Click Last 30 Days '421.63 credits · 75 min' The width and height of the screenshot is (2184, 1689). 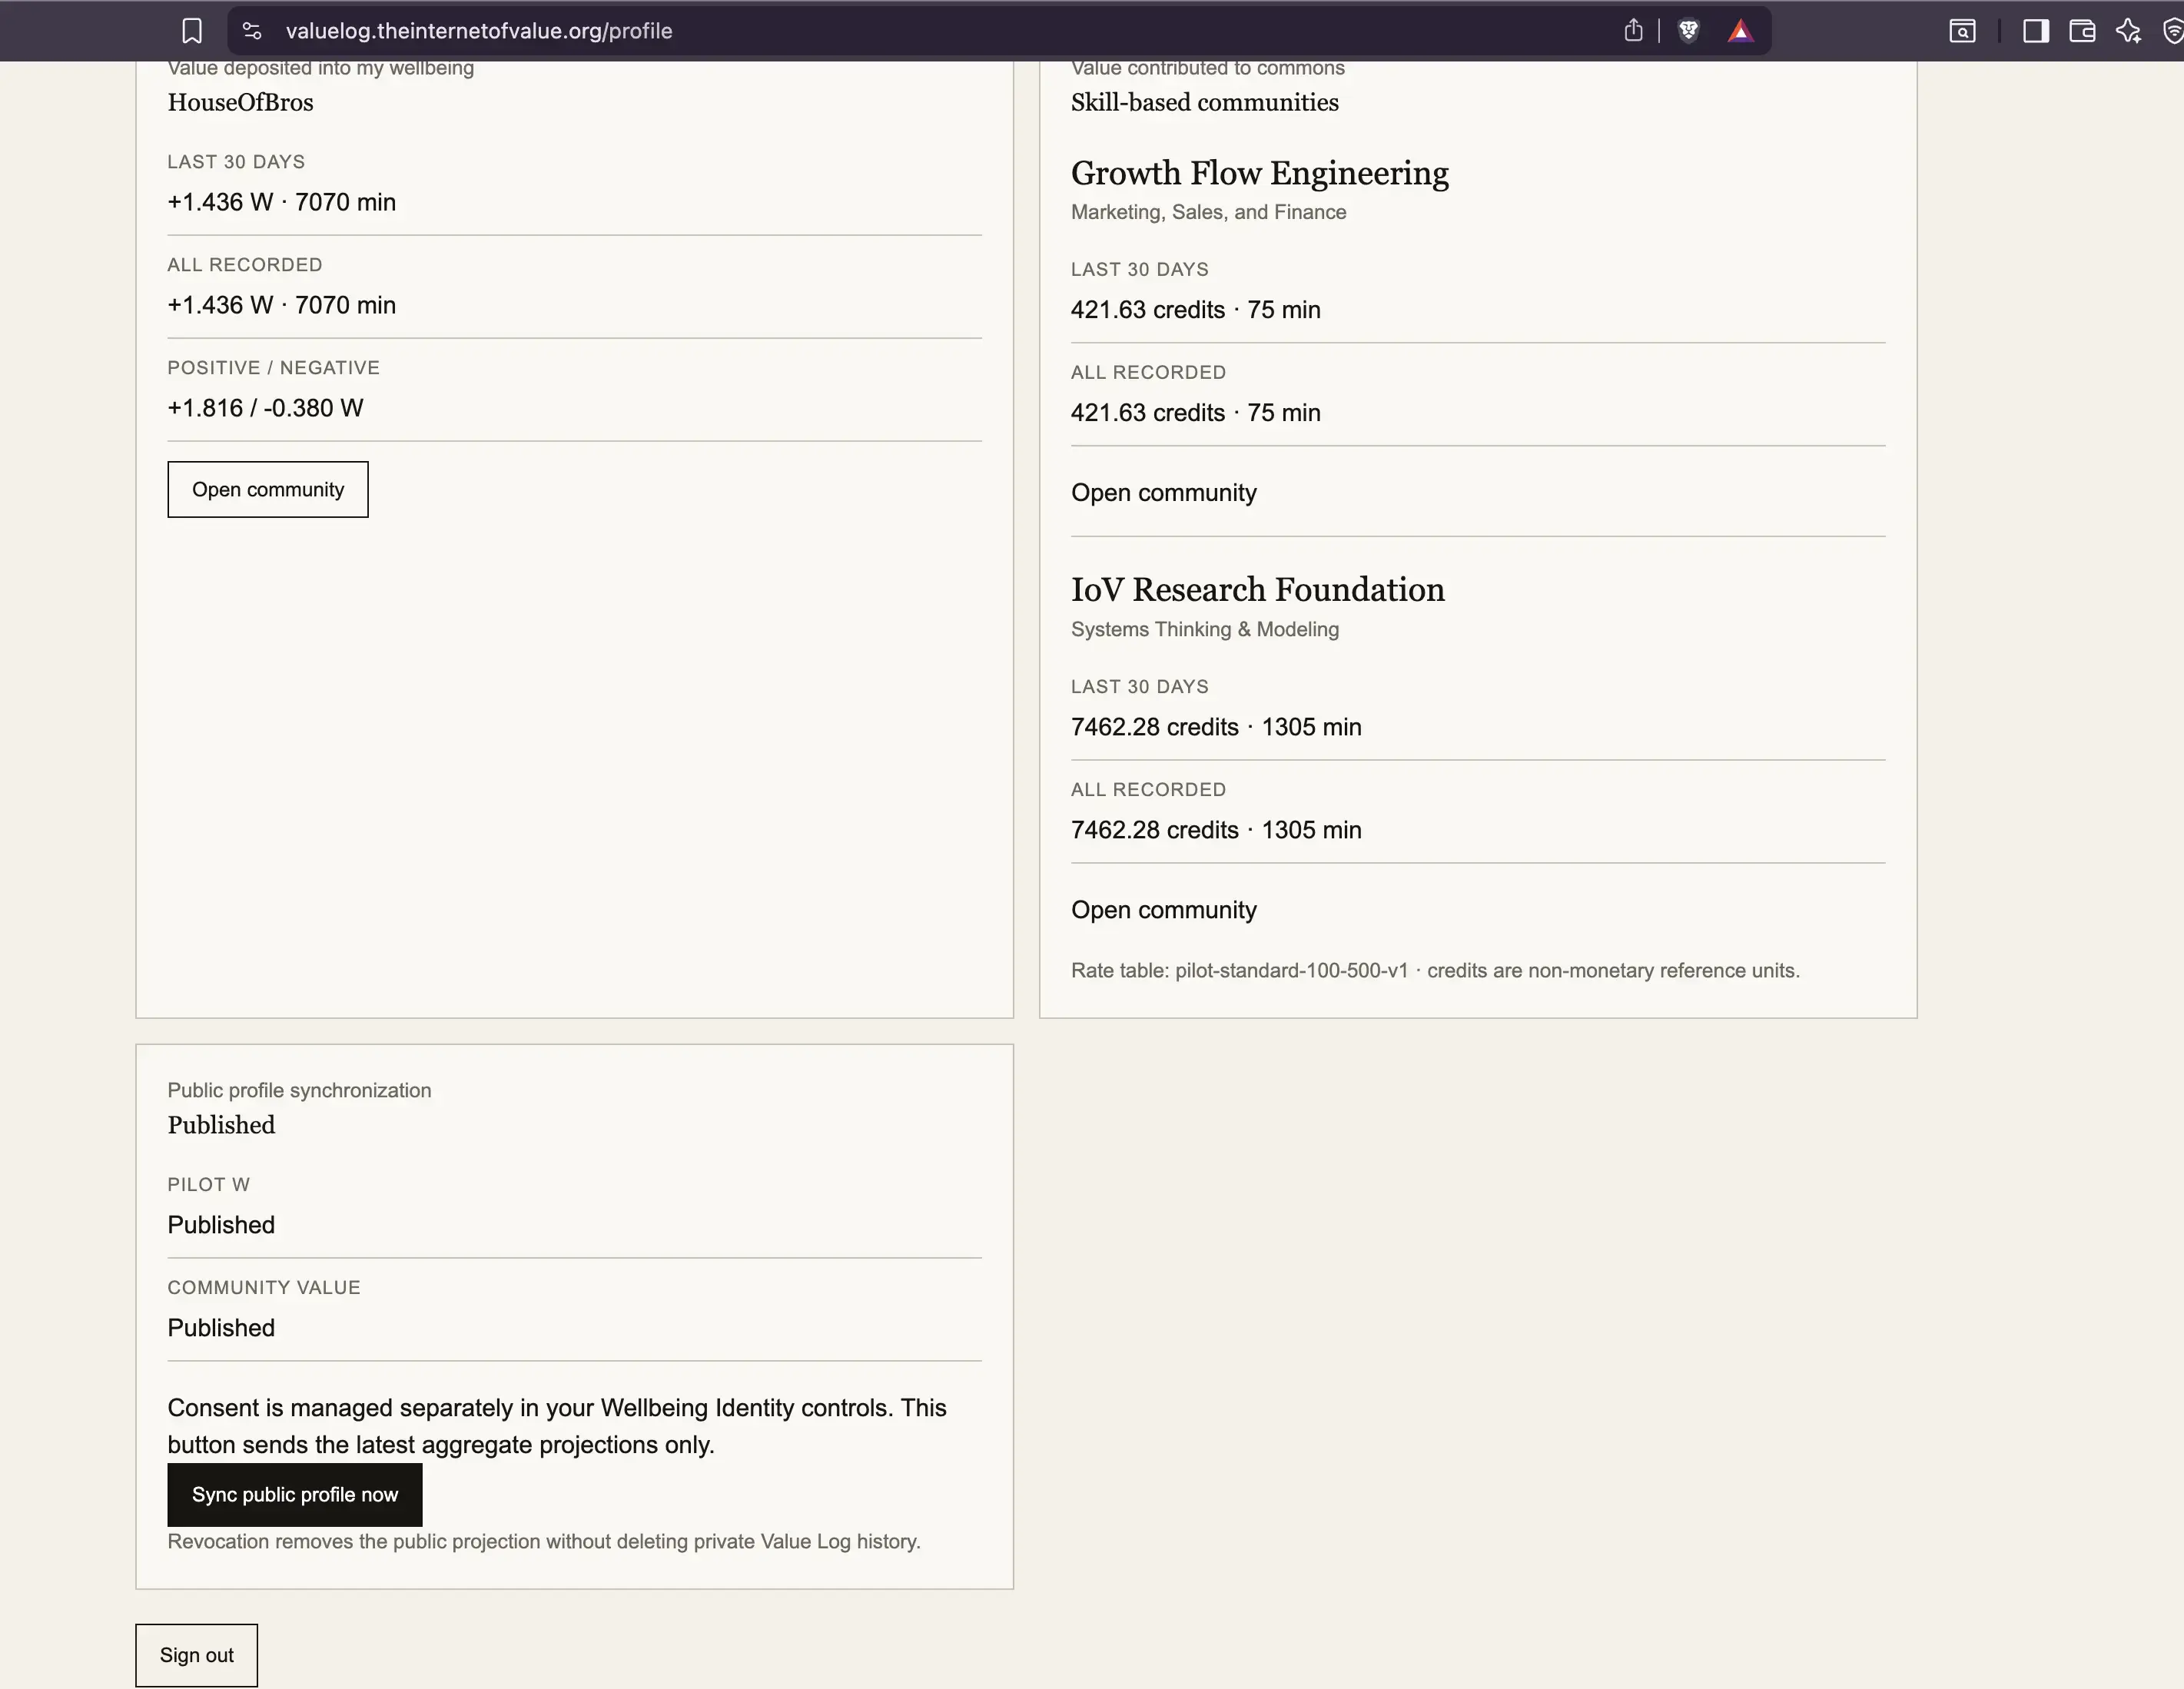pyautogui.click(x=1196, y=310)
